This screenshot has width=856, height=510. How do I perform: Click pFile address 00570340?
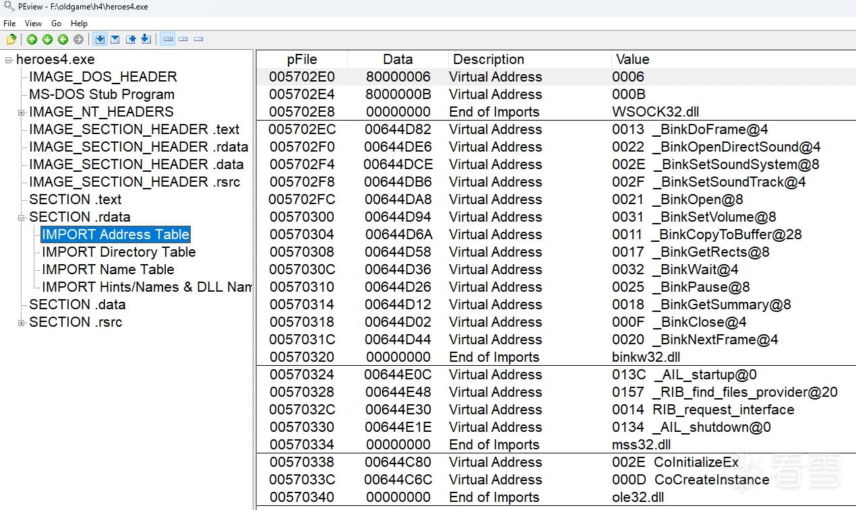click(x=302, y=497)
